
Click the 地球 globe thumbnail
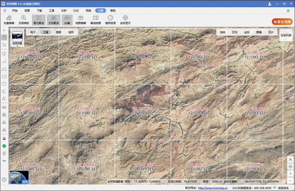[x=19, y=177]
